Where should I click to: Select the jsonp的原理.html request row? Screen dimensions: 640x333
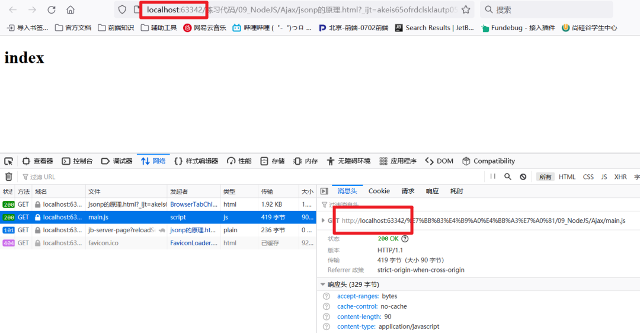click(158, 204)
